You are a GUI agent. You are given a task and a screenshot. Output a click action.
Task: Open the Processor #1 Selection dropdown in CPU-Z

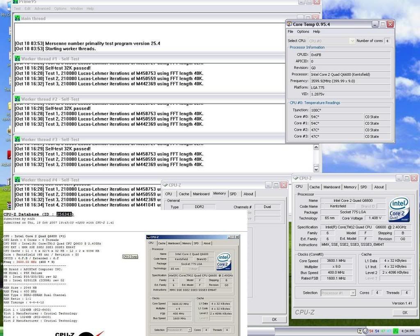coord(338,293)
